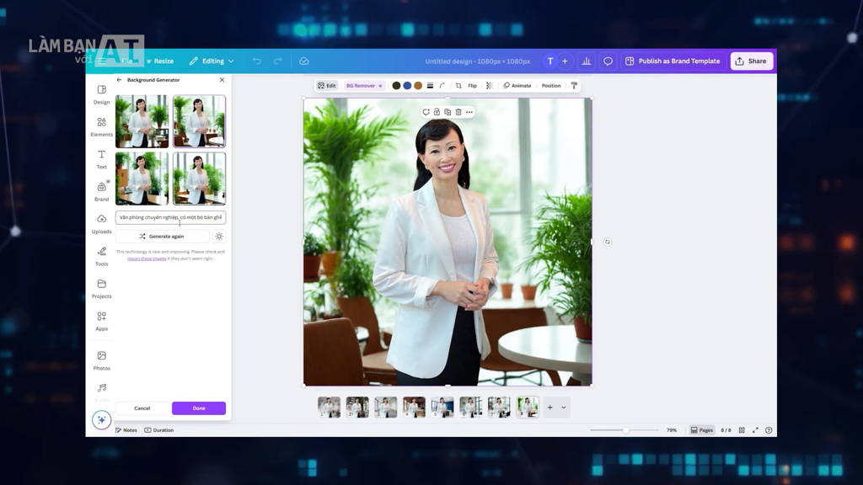Lock the selected image element

437,112
